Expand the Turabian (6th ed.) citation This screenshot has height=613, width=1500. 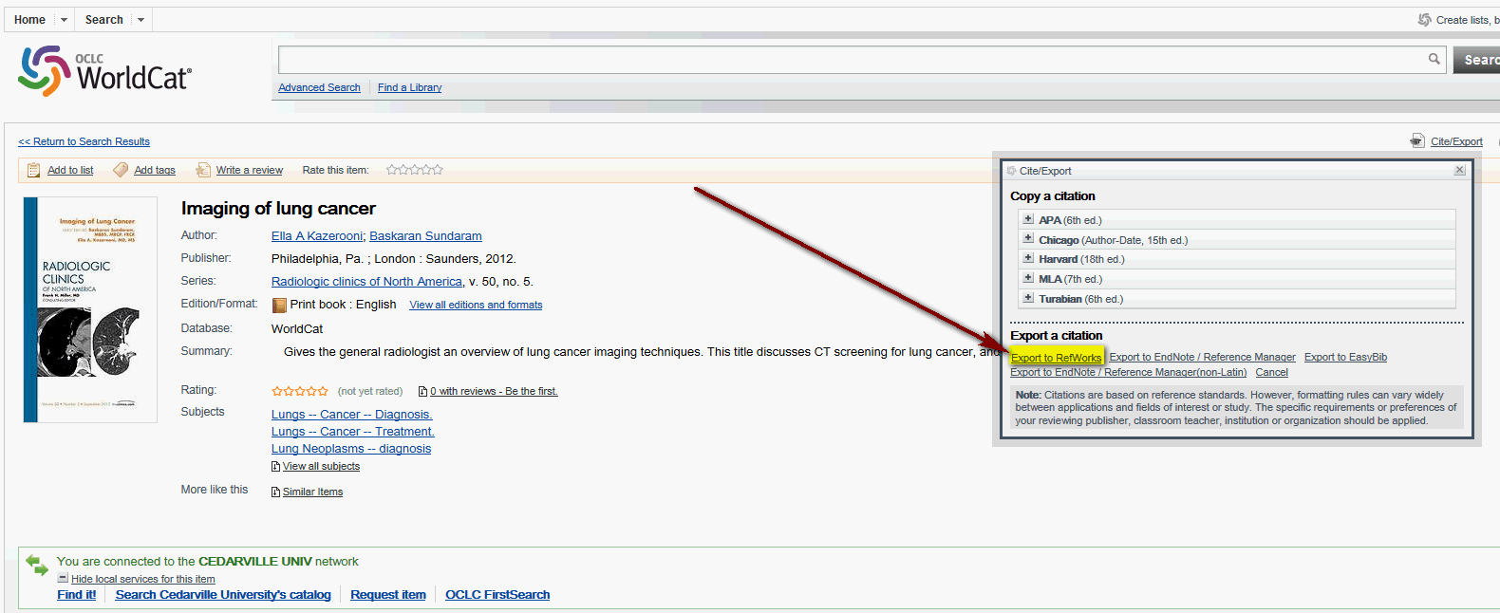[x=1028, y=298]
